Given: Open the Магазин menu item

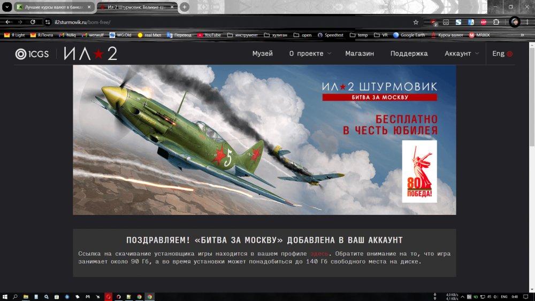Looking at the screenshot, I should coord(360,53).
